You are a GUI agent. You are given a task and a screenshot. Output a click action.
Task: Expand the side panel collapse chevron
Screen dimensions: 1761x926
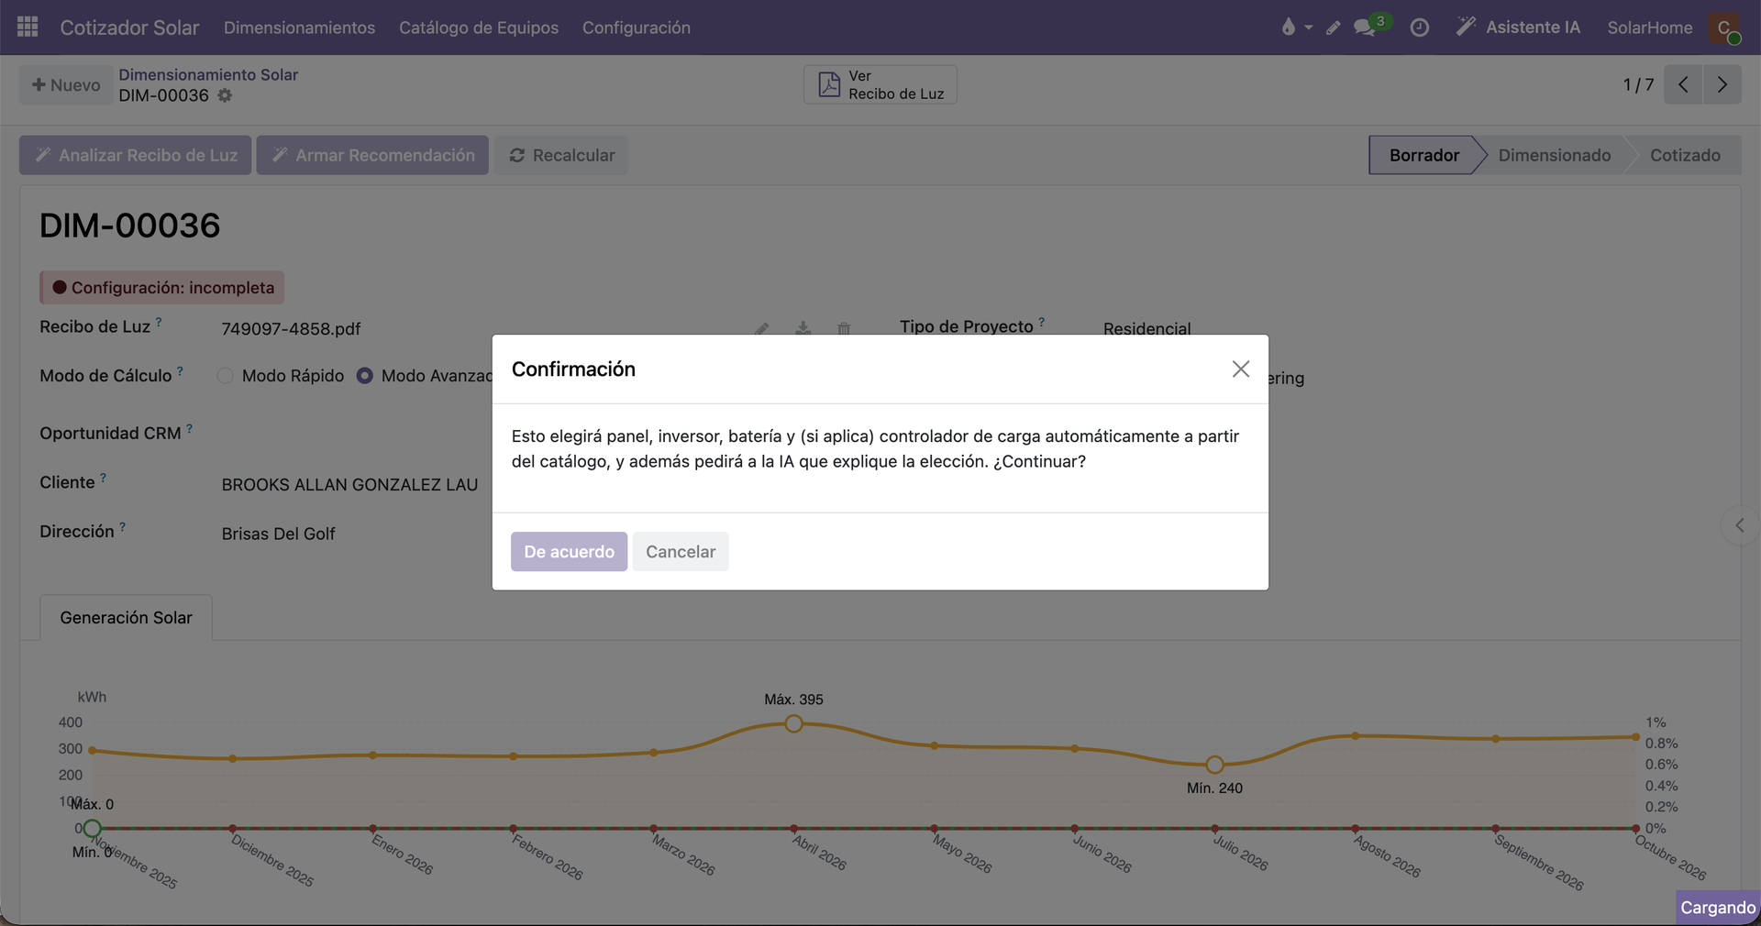(1740, 525)
